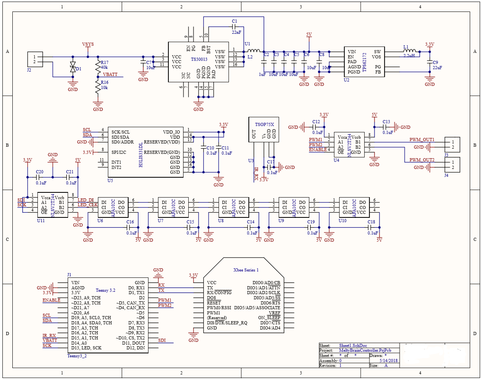The height and width of the screenshot is (380, 482).
Task: Click the U8 APA102C LED symbol
Action: (234, 207)
